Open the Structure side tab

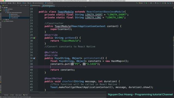1,16
